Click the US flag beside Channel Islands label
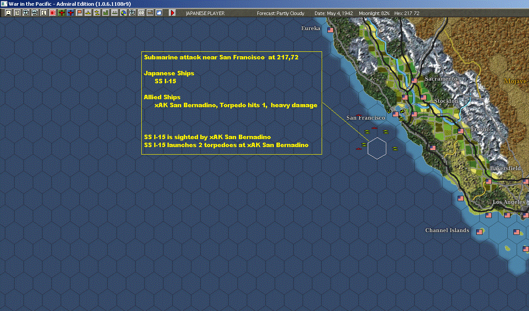This screenshot has width=529, height=311. click(x=479, y=232)
